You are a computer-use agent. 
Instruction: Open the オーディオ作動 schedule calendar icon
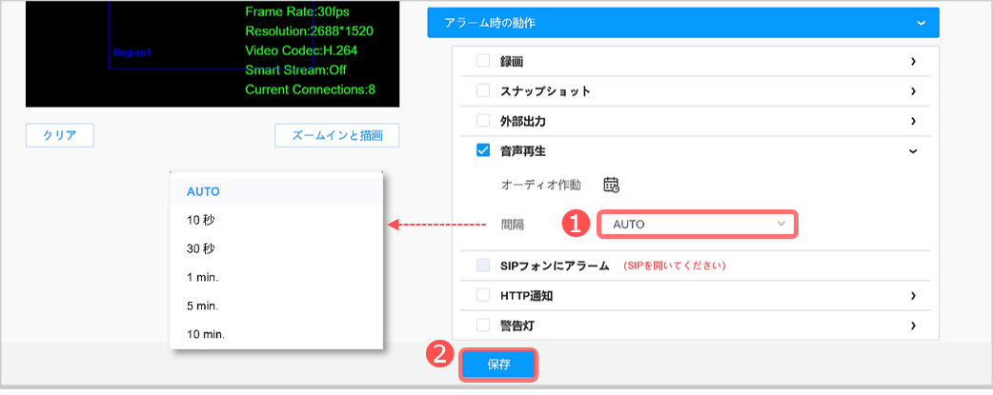[x=612, y=185]
